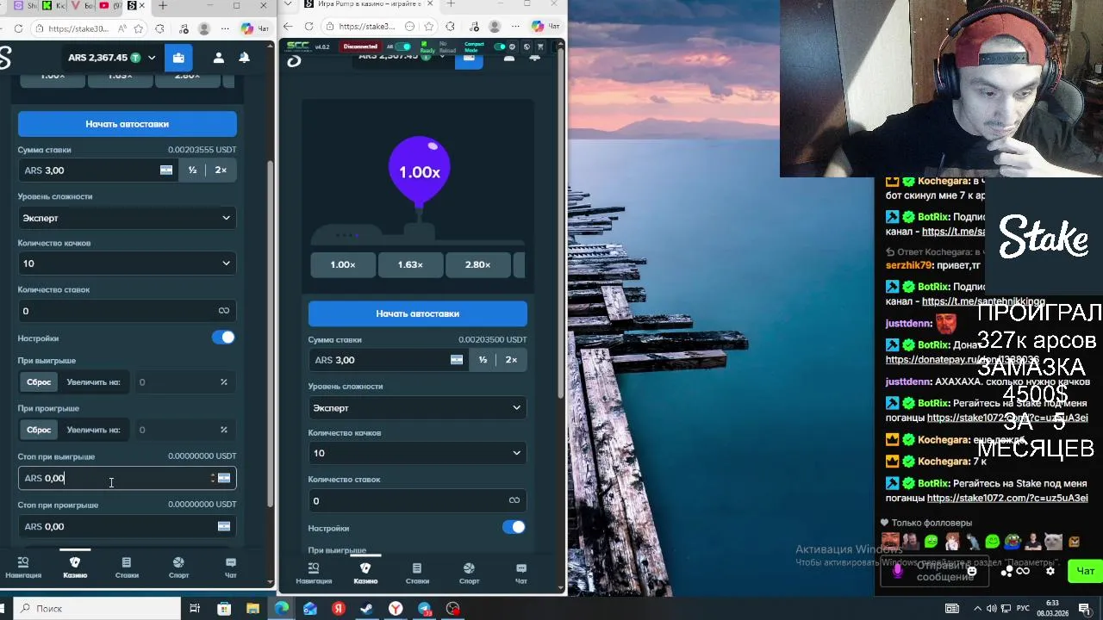Click the channel points icon in the stream chat
Image resolution: width=1103 pixels, height=620 pixels.
[1007, 571]
